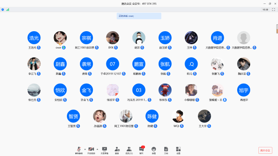Select the 袭常 avatar
The height and width of the screenshot is (156, 278).
click(86, 64)
